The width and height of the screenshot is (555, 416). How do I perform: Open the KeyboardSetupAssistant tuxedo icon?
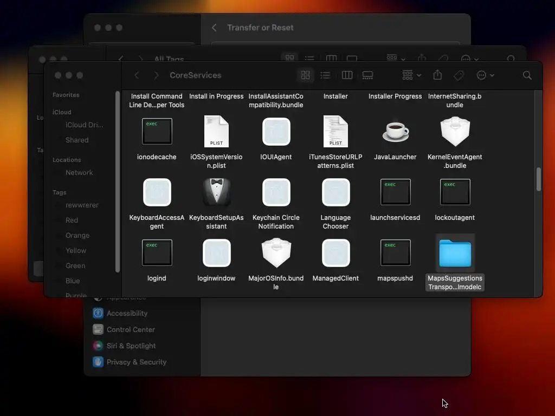pos(216,192)
